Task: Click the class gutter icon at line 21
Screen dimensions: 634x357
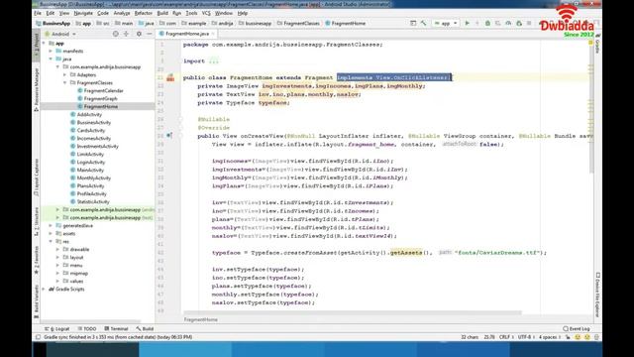Action: (x=170, y=77)
